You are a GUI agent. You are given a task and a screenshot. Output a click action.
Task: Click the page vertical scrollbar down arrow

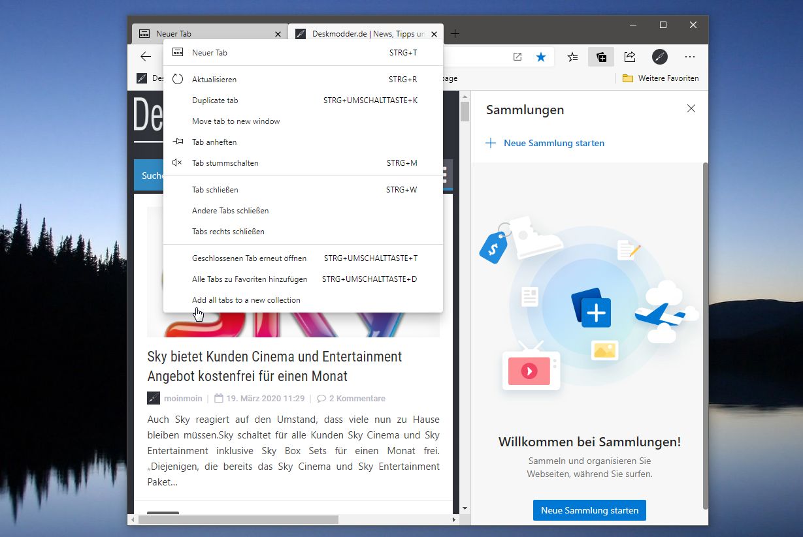[x=465, y=508]
